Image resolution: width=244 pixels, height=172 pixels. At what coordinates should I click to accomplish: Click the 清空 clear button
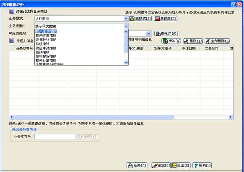(x=161, y=165)
